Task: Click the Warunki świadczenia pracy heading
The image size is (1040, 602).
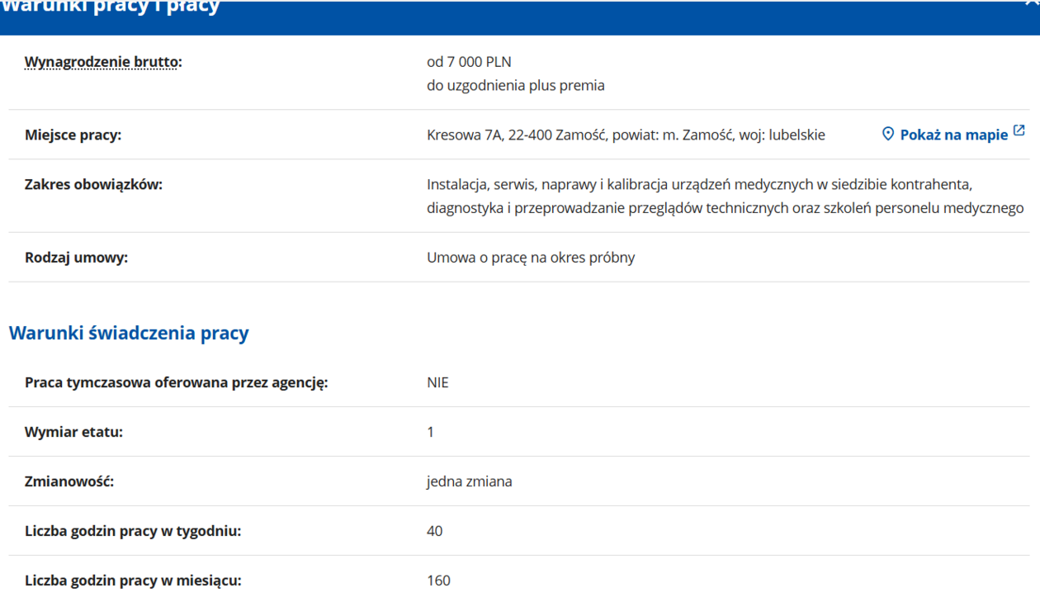Action: [x=129, y=333]
